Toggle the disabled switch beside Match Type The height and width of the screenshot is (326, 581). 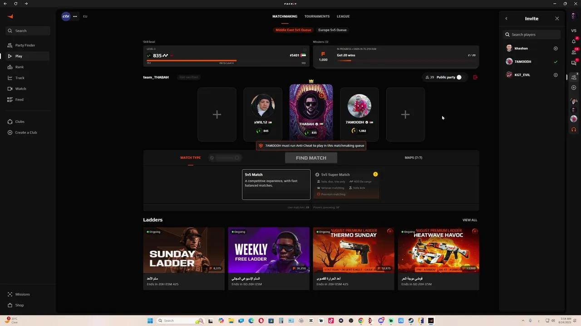click(236, 158)
